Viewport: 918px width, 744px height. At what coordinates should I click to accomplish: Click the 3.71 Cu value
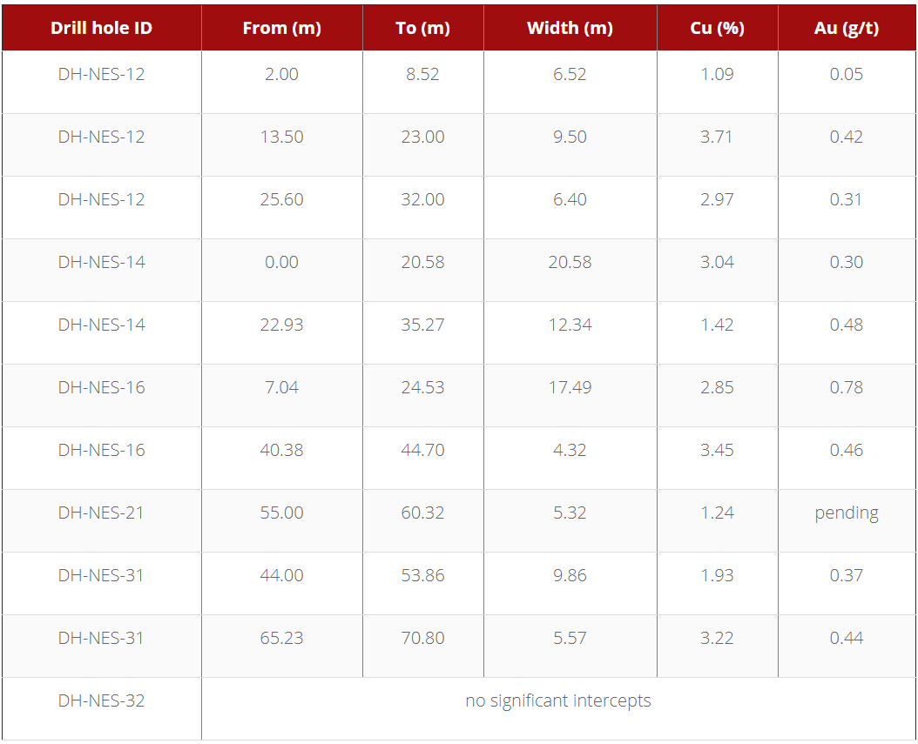point(717,137)
